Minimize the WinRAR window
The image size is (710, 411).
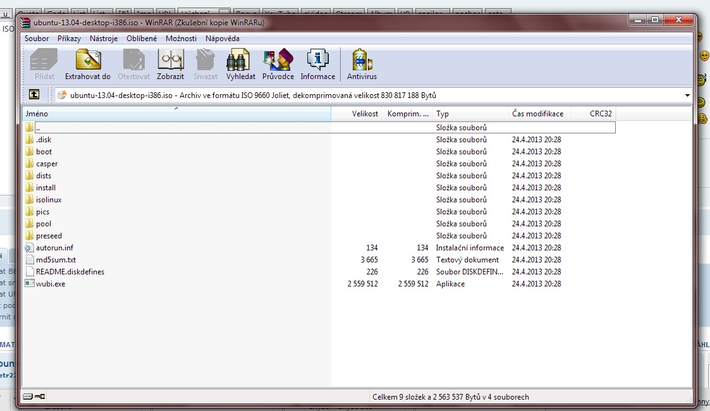point(638,20)
